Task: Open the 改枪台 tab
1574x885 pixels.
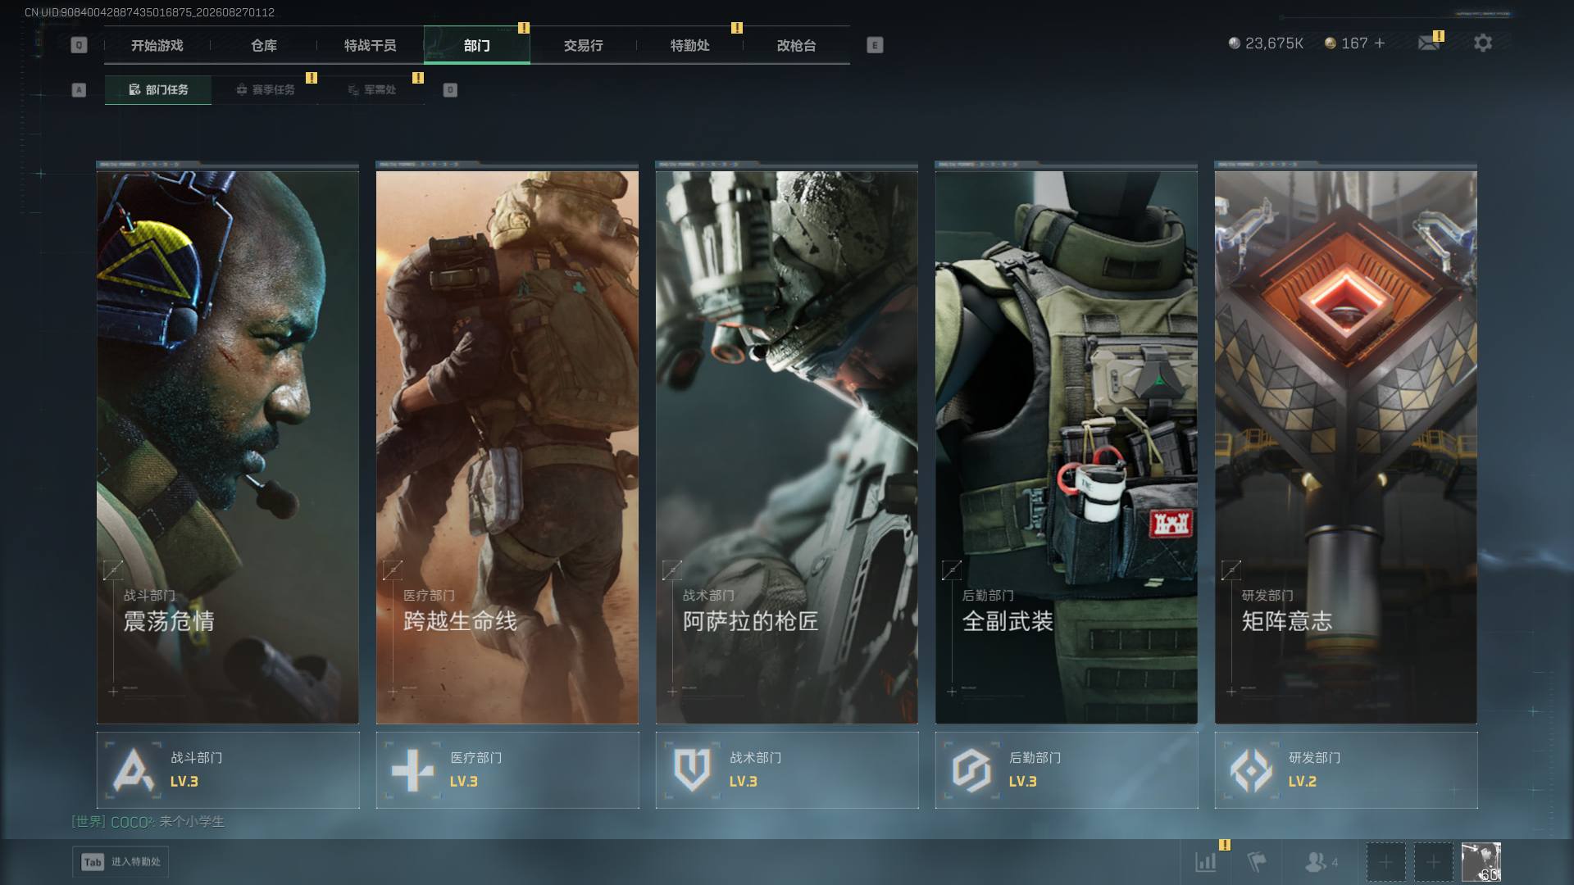Action: pos(797,45)
